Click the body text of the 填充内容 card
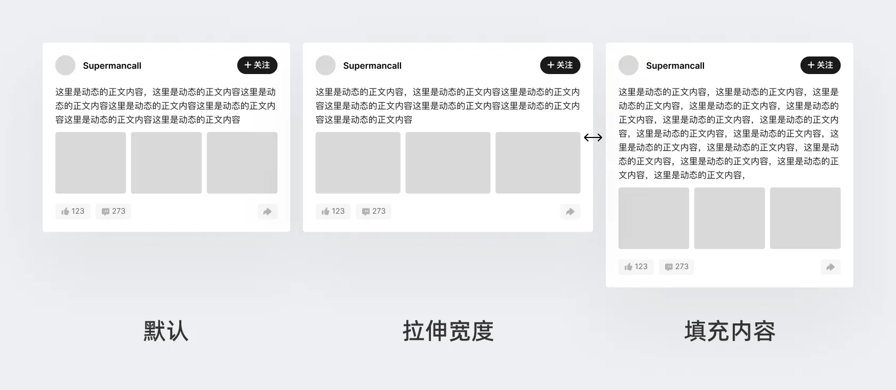The image size is (896, 390). click(x=729, y=133)
